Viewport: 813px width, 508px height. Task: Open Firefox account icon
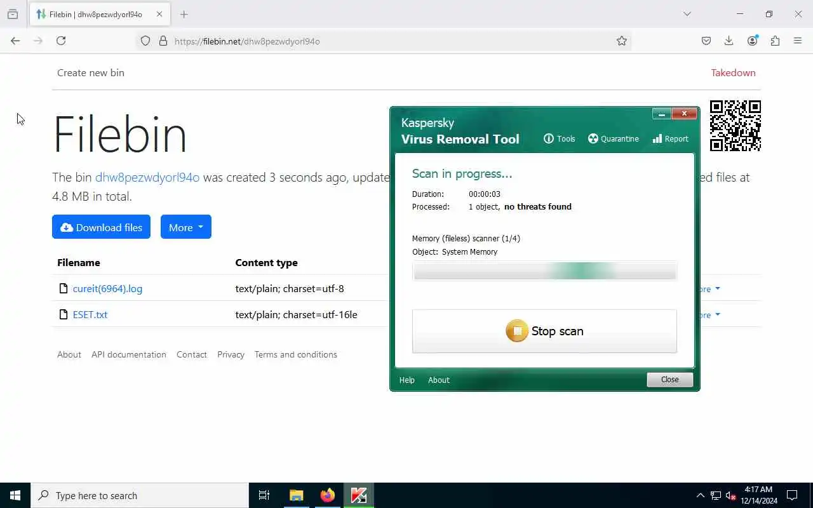pos(753,41)
